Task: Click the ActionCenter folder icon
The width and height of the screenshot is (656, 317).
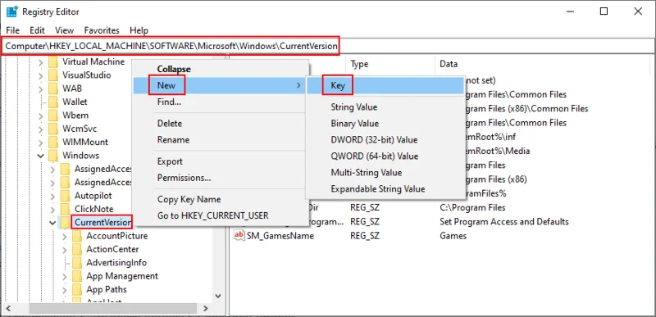Action: pos(76,249)
